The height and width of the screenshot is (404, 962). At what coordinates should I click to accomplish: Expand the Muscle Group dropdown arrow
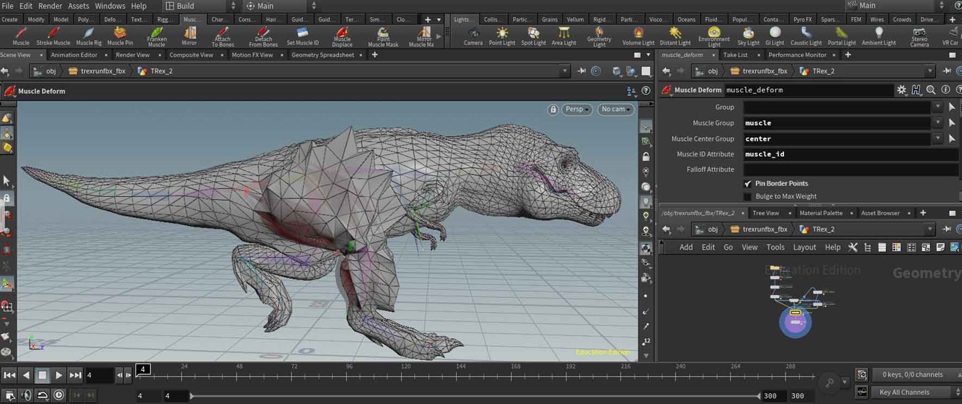(938, 123)
